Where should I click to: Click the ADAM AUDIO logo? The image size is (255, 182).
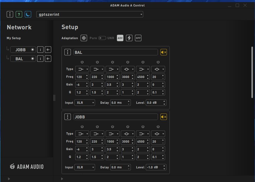(x=27, y=167)
